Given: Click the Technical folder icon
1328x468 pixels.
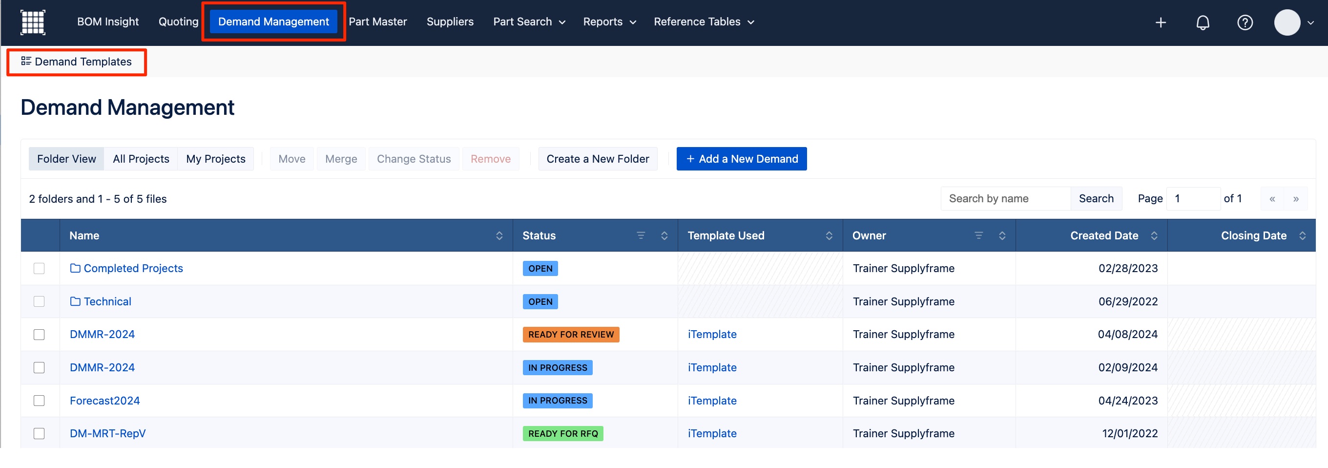Looking at the screenshot, I should [x=75, y=301].
